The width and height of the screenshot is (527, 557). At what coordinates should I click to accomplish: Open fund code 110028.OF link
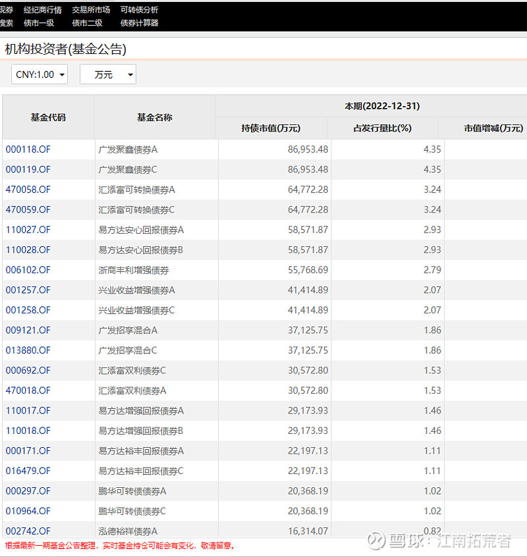tap(28, 250)
